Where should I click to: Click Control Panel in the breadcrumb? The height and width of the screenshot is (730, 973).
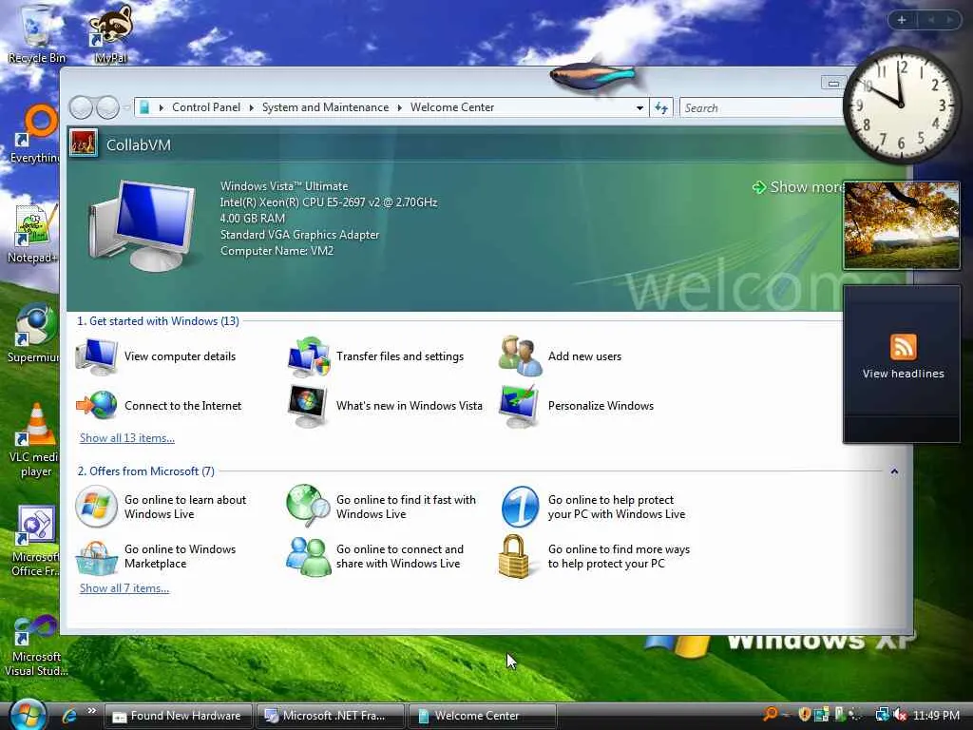[x=206, y=107]
